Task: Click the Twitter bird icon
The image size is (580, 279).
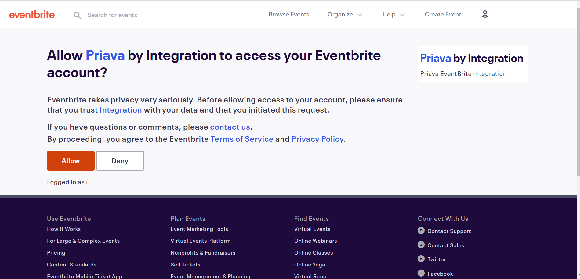Action: [421, 259]
